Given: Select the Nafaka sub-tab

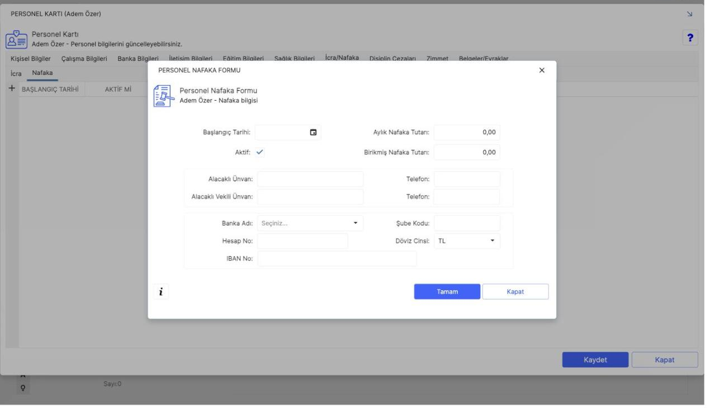Looking at the screenshot, I should [x=42, y=73].
